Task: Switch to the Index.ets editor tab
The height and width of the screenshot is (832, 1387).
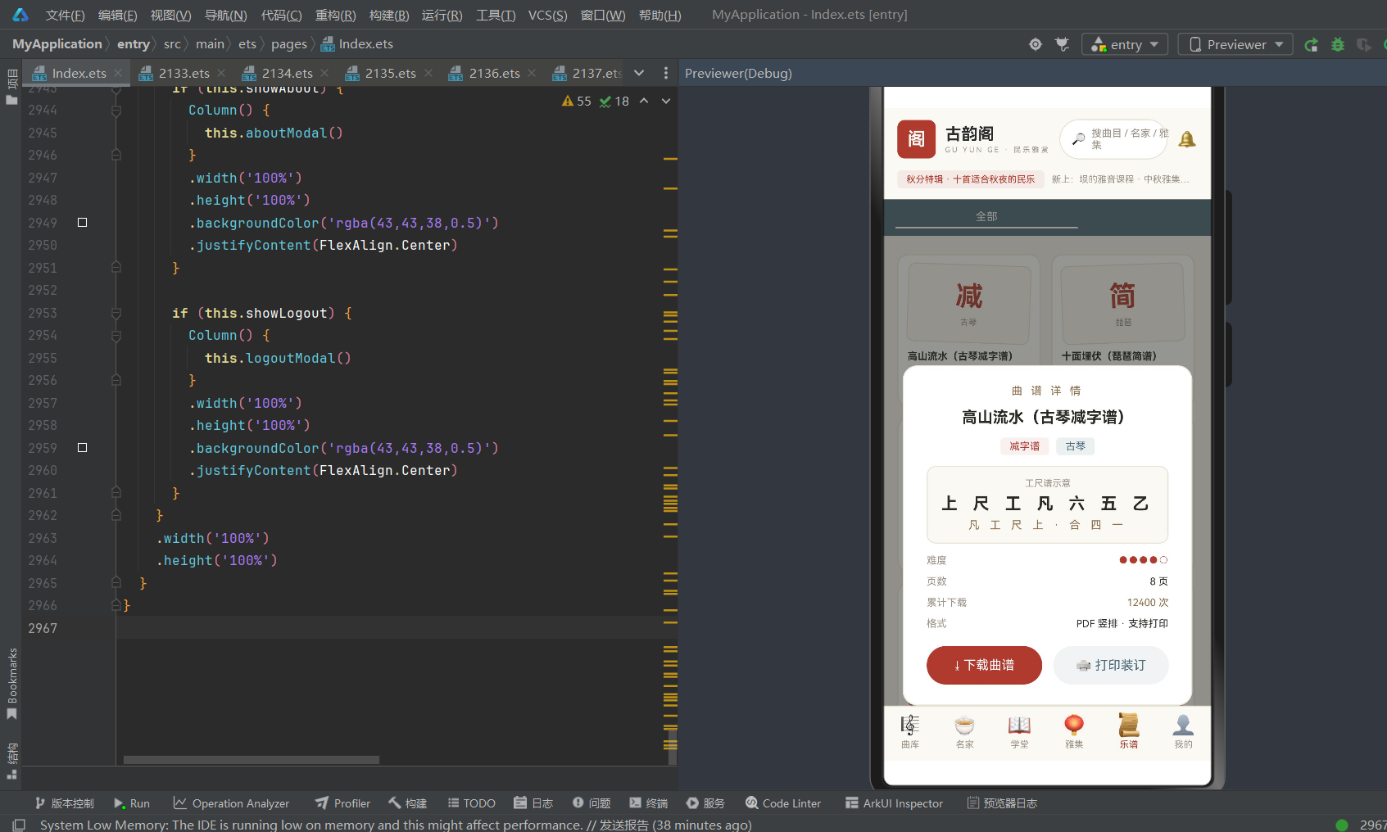Action: 79,73
